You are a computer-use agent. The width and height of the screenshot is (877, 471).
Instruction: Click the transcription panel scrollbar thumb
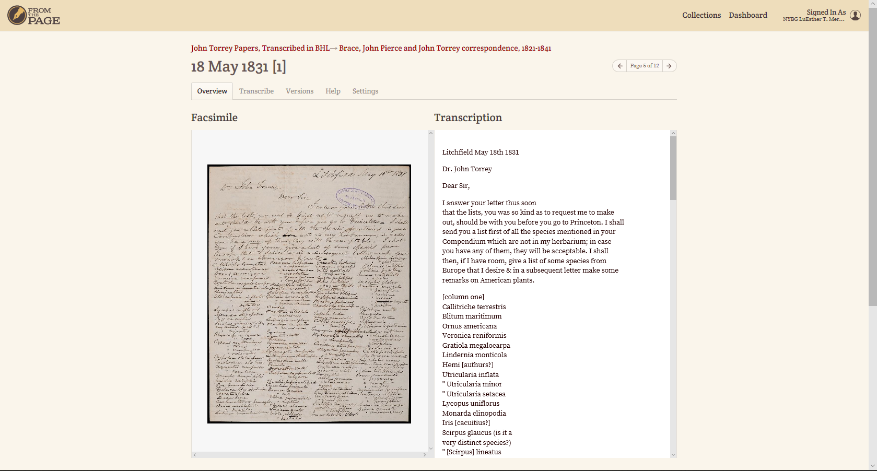[673, 168]
